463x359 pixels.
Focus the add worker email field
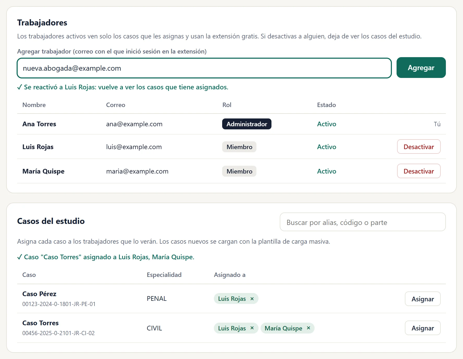204,68
